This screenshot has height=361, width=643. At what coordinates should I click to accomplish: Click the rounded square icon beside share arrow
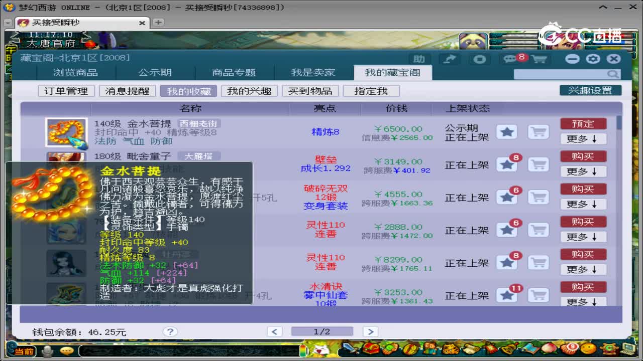click(480, 59)
